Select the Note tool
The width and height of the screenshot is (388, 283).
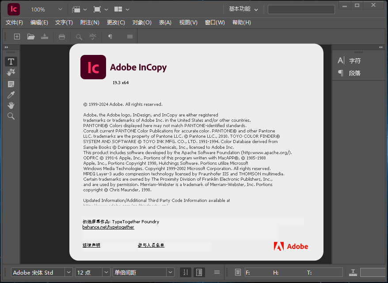[11, 84]
